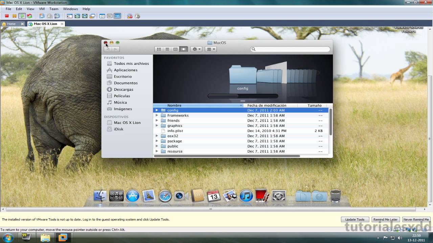The image size is (433, 243).
Task: Click the Take Snapshot toolbar icon
Action: point(42,16)
